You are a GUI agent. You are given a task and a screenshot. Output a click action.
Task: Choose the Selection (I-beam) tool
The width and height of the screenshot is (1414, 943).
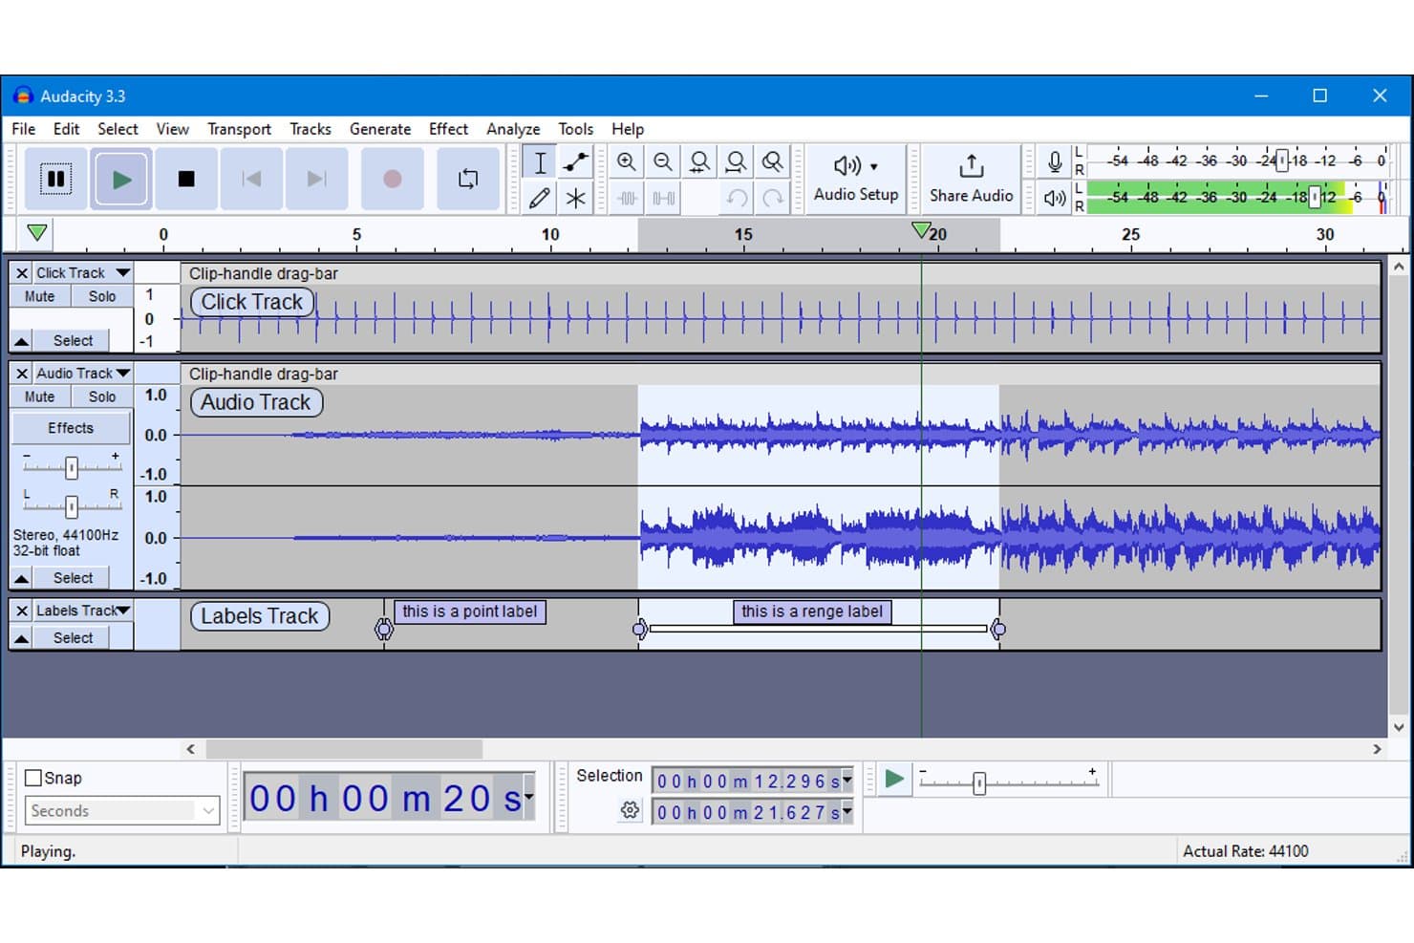[x=540, y=162]
